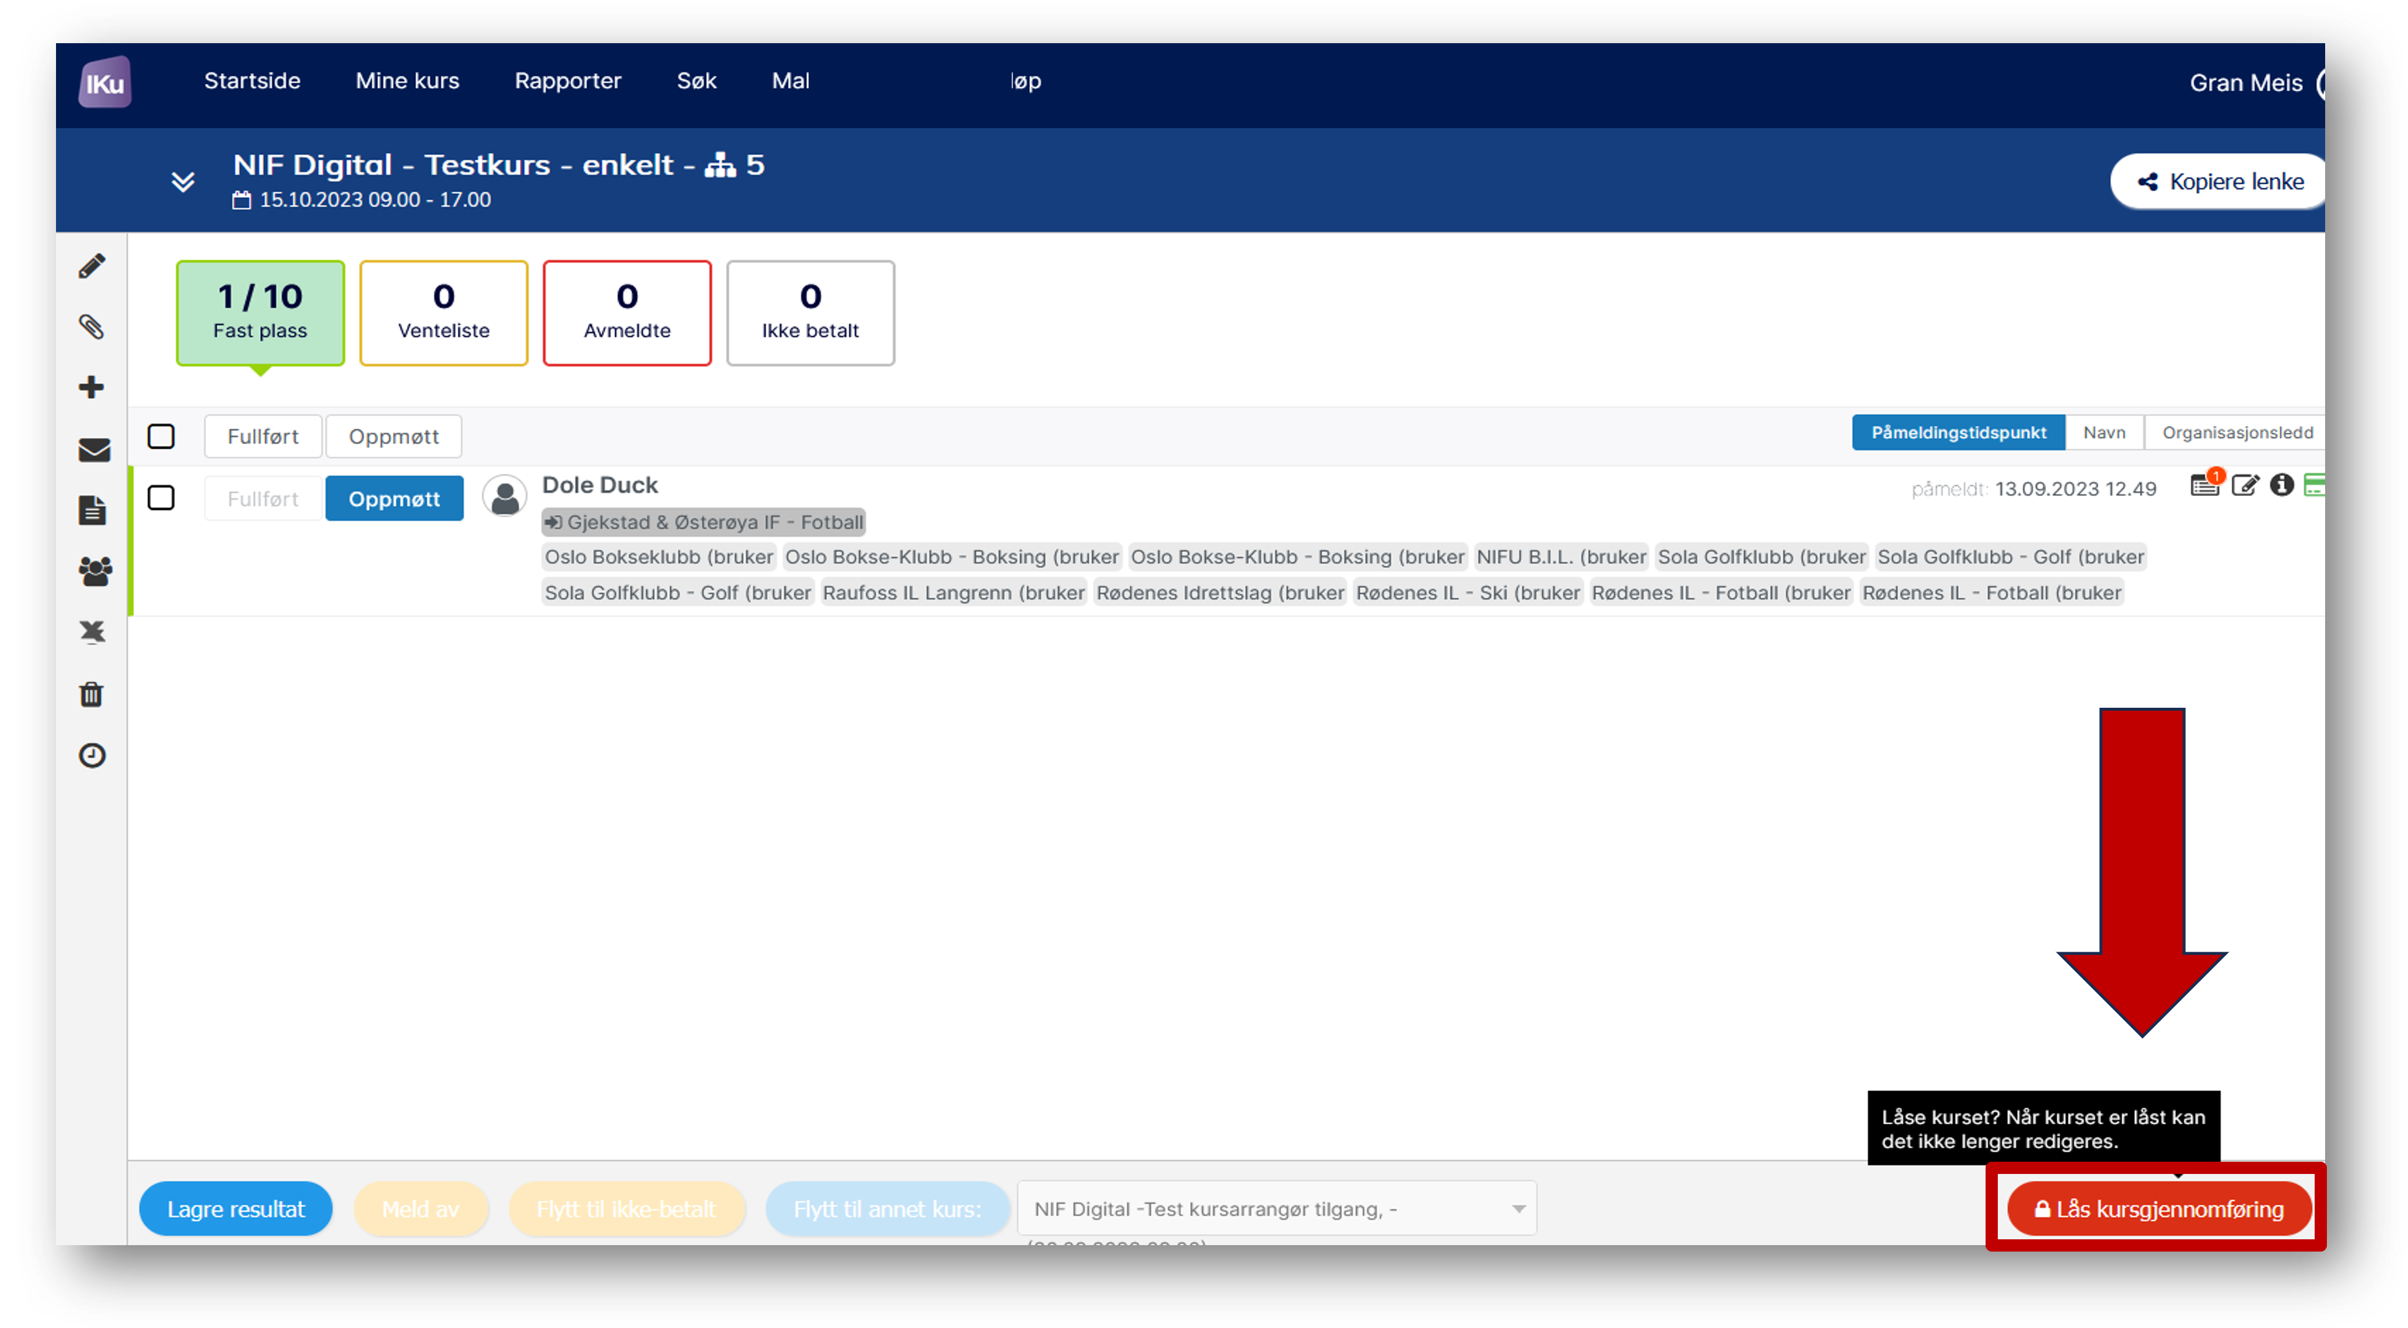Click NIFU B.I.L. (bruker tag
Viewport: 2408px width, 1328px height.
point(1561,557)
